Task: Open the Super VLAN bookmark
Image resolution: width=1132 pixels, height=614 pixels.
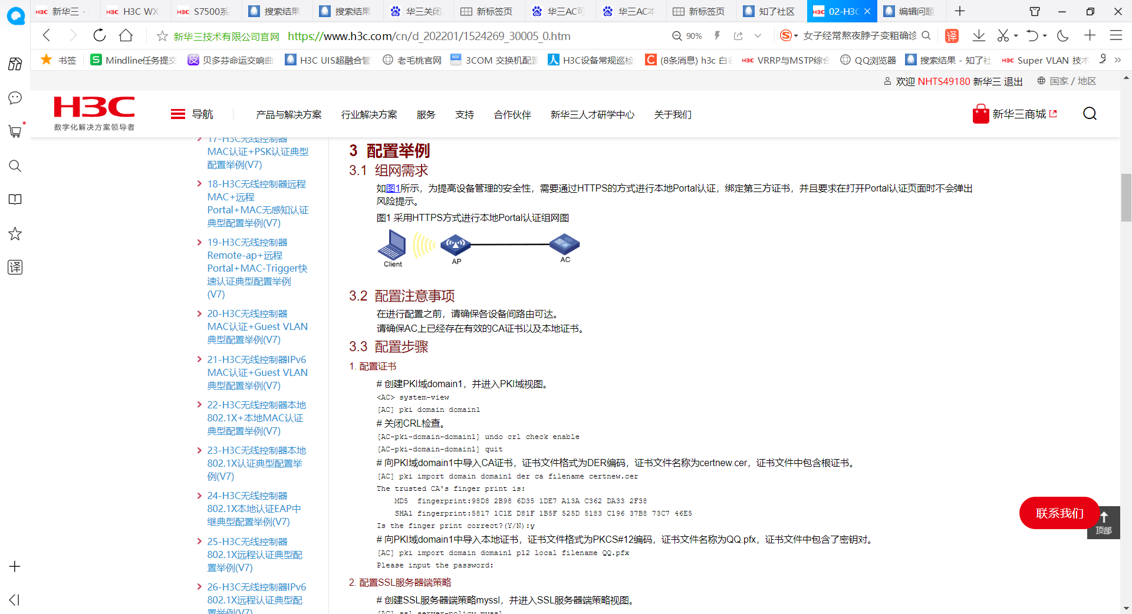Action: coord(1045,60)
